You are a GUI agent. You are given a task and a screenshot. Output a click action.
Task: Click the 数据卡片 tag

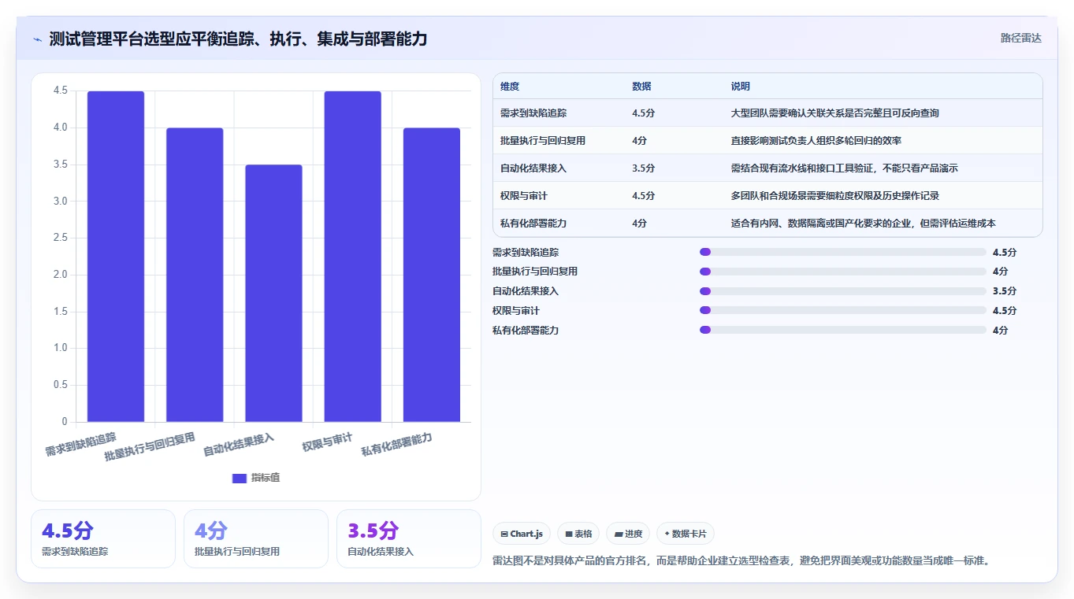coord(686,534)
